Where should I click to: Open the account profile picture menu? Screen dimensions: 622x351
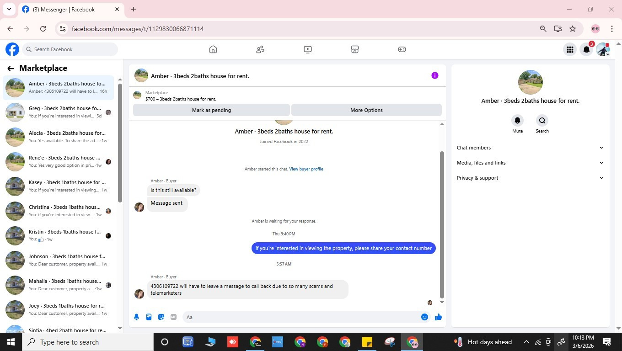pyautogui.click(x=603, y=49)
